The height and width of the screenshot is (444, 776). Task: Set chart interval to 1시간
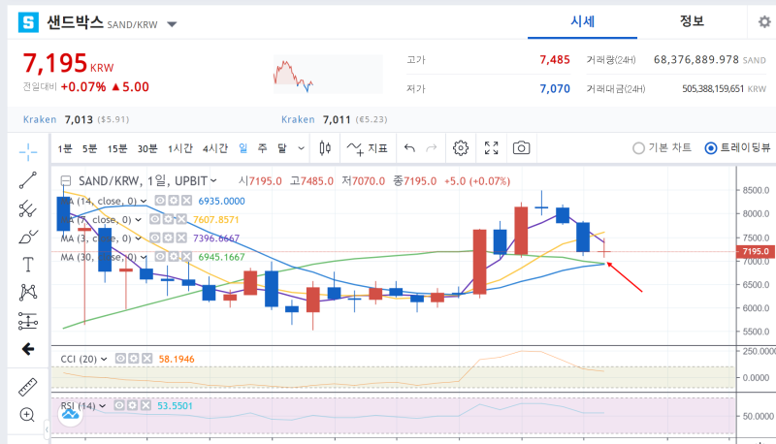tap(180, 148)
